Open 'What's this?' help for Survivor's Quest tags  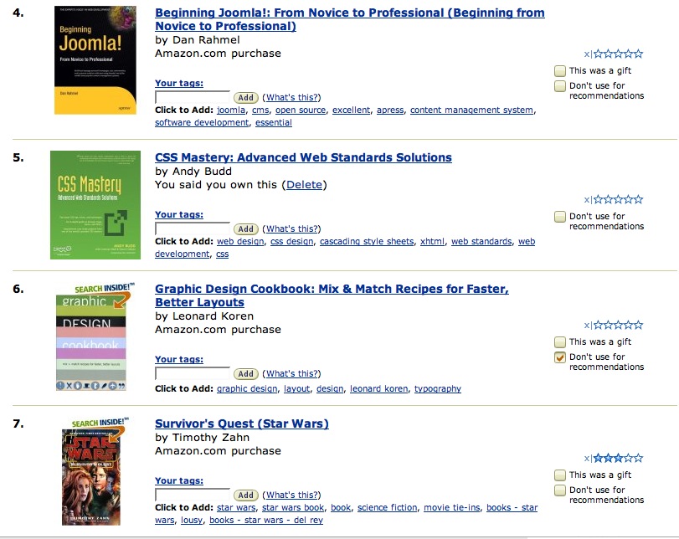[x=292, y=495]
